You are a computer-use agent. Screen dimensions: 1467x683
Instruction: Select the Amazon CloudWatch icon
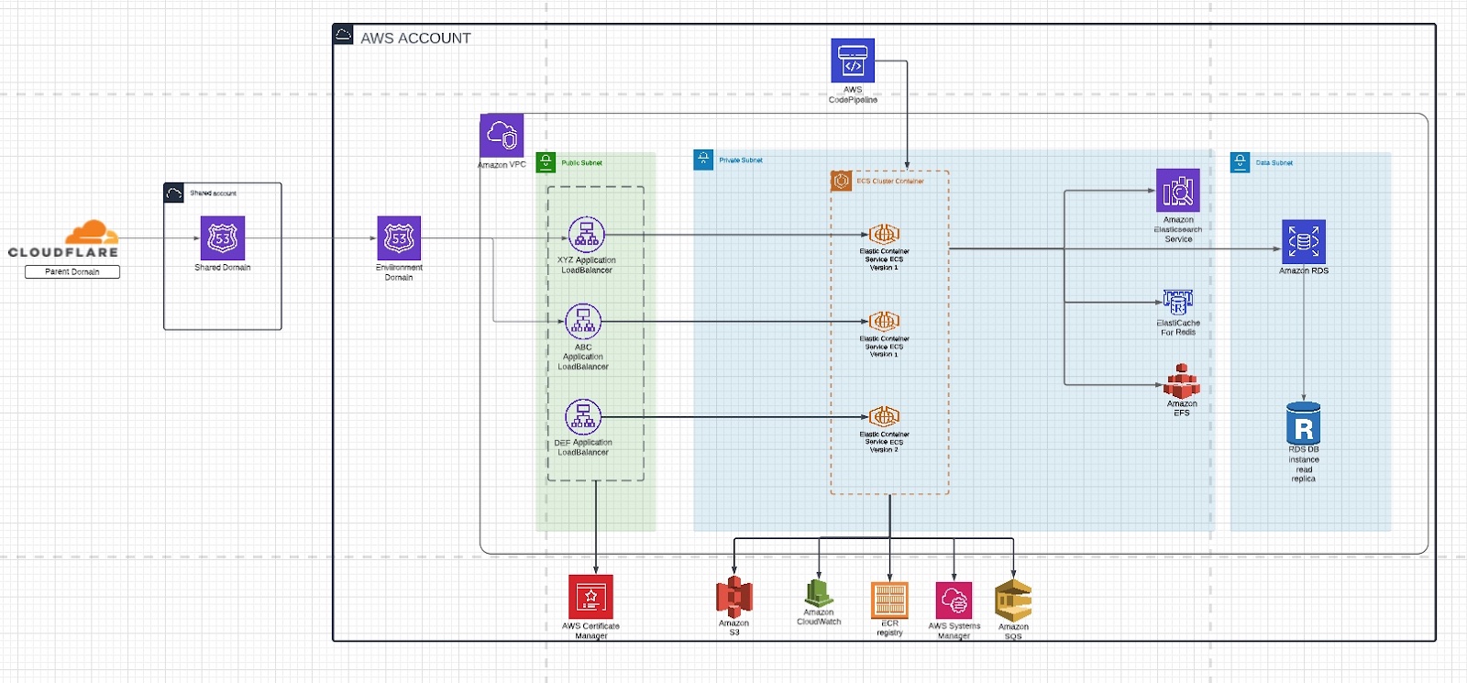(x=819, y=593)
